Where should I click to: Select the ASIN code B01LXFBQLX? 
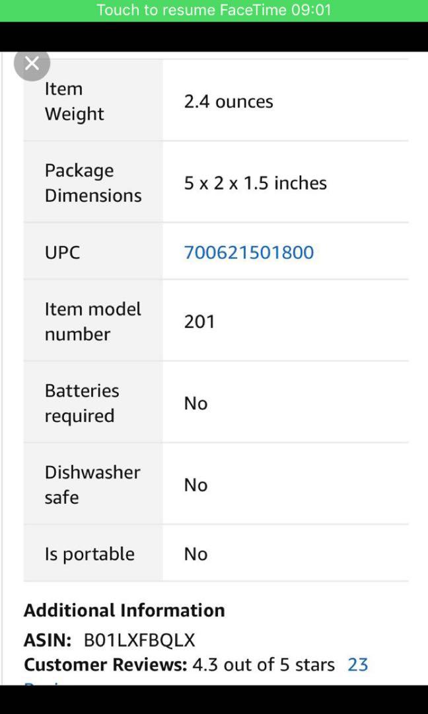click(x=139, y=640)
